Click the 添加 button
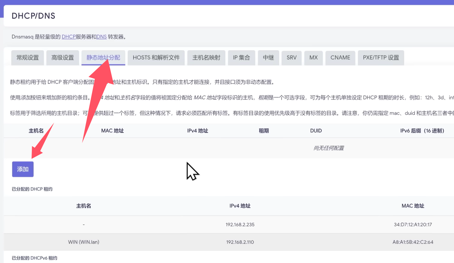This screenshot has height=263, width=454. [23, 169]
